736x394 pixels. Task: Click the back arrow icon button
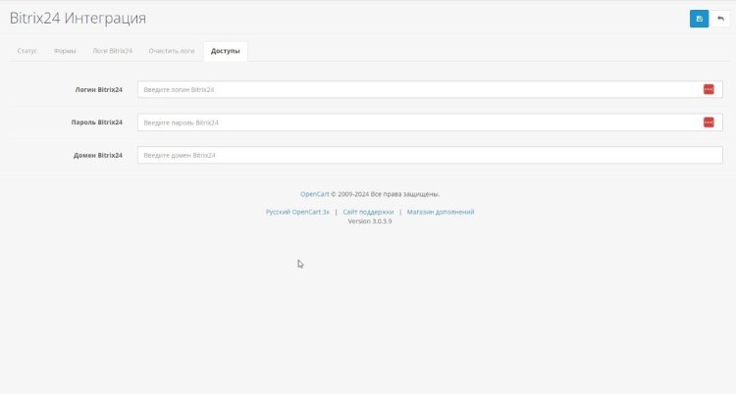[x=720, y=19]
